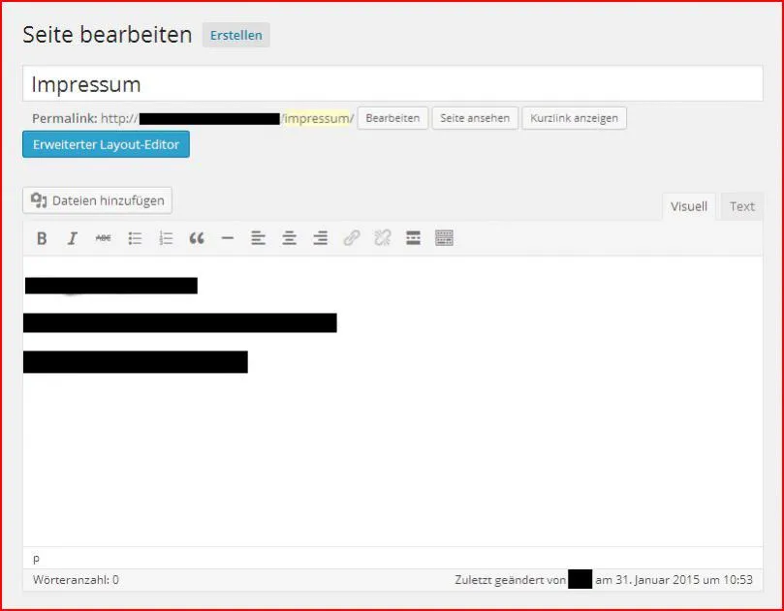Apply italic formatting

point(73,238)
